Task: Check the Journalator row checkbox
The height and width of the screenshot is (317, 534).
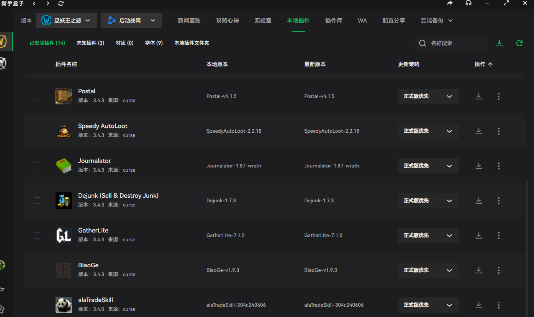Action: point(37,166)
